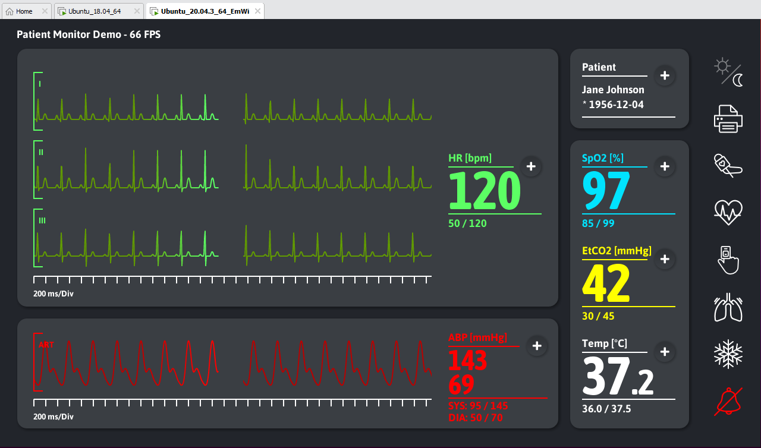761x448 pixels.
Task: Toggle the muted alarm bell icon
Action: (x=728, y=400)
